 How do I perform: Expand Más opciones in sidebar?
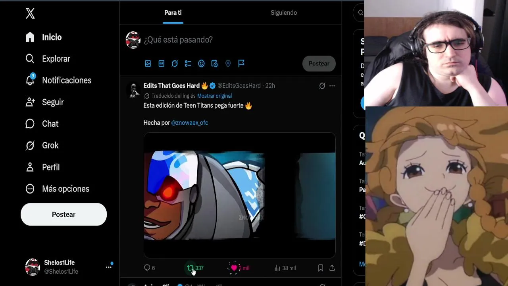(58, 189)
